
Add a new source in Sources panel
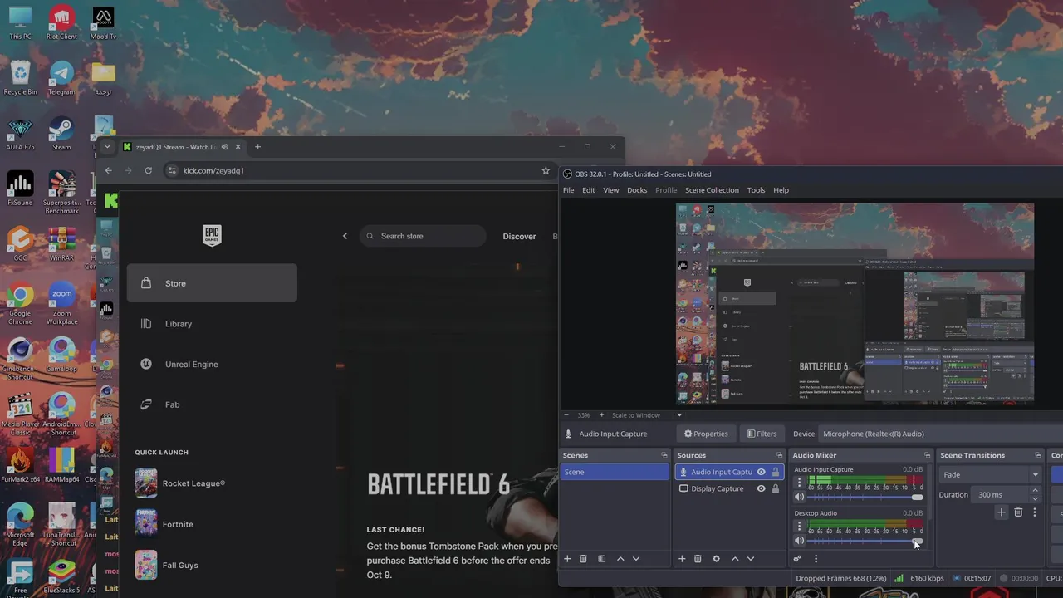click(x=682, y=559)
